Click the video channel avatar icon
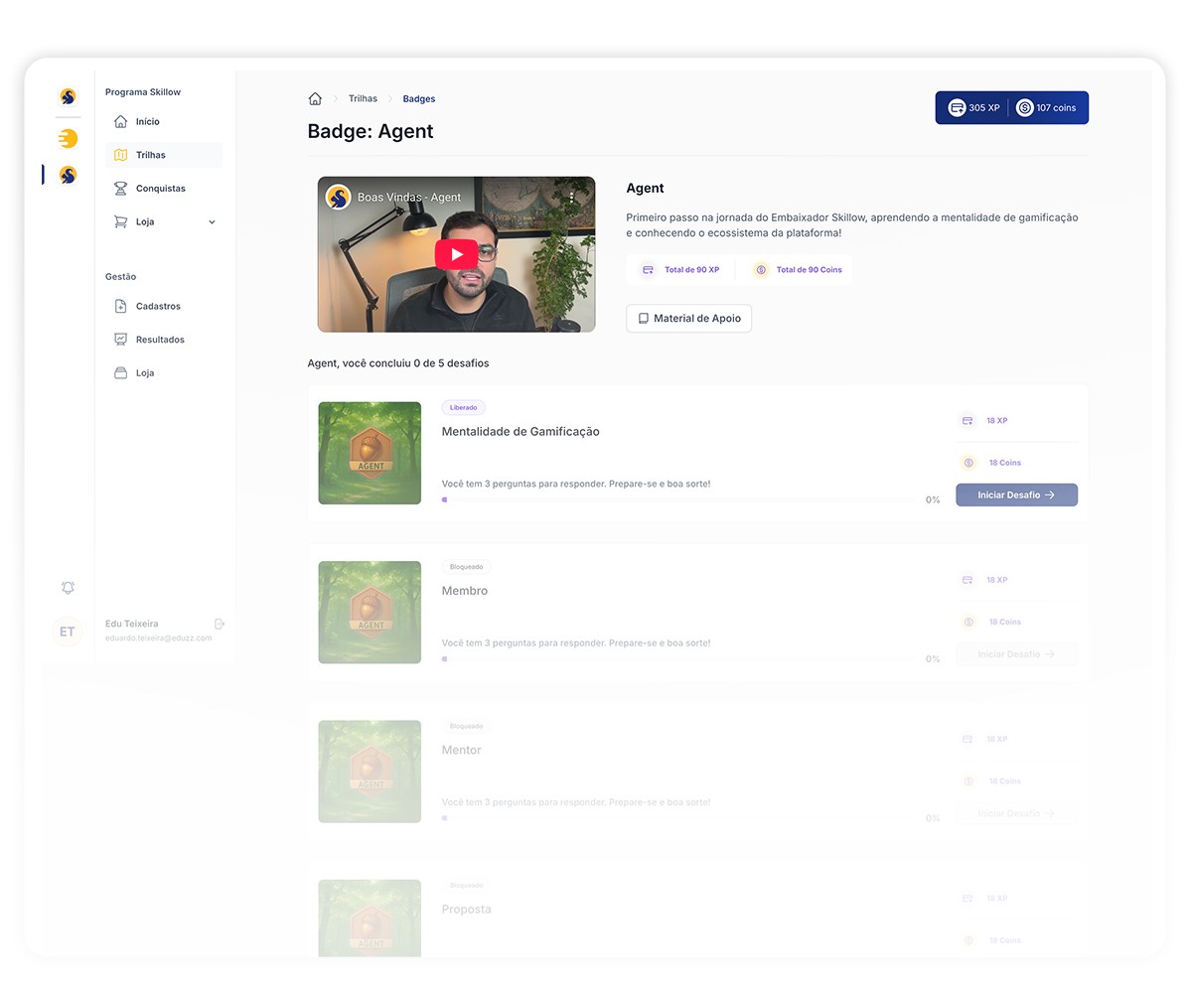 pyautogui.click(x=338, y=198)
